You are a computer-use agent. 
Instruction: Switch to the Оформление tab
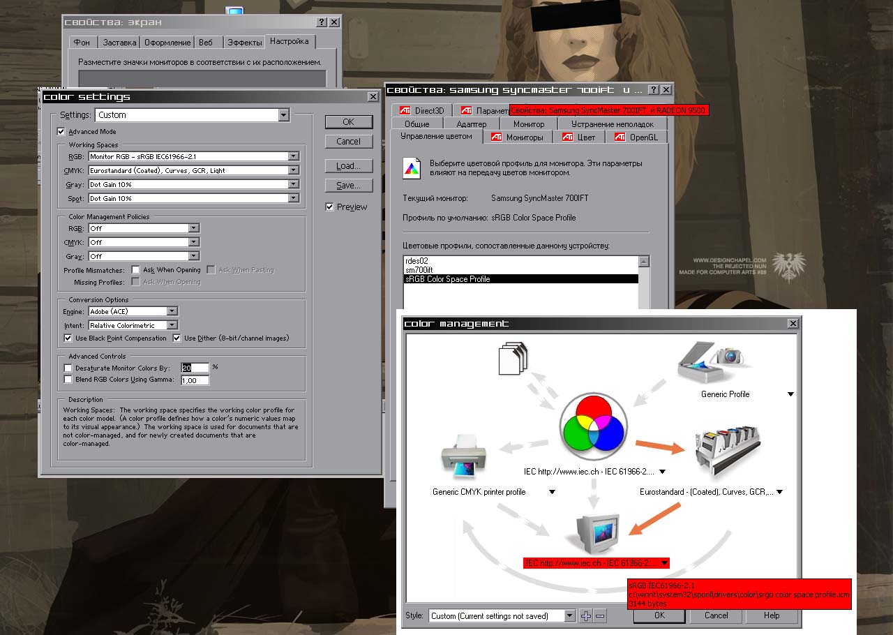tap(167, 43)
